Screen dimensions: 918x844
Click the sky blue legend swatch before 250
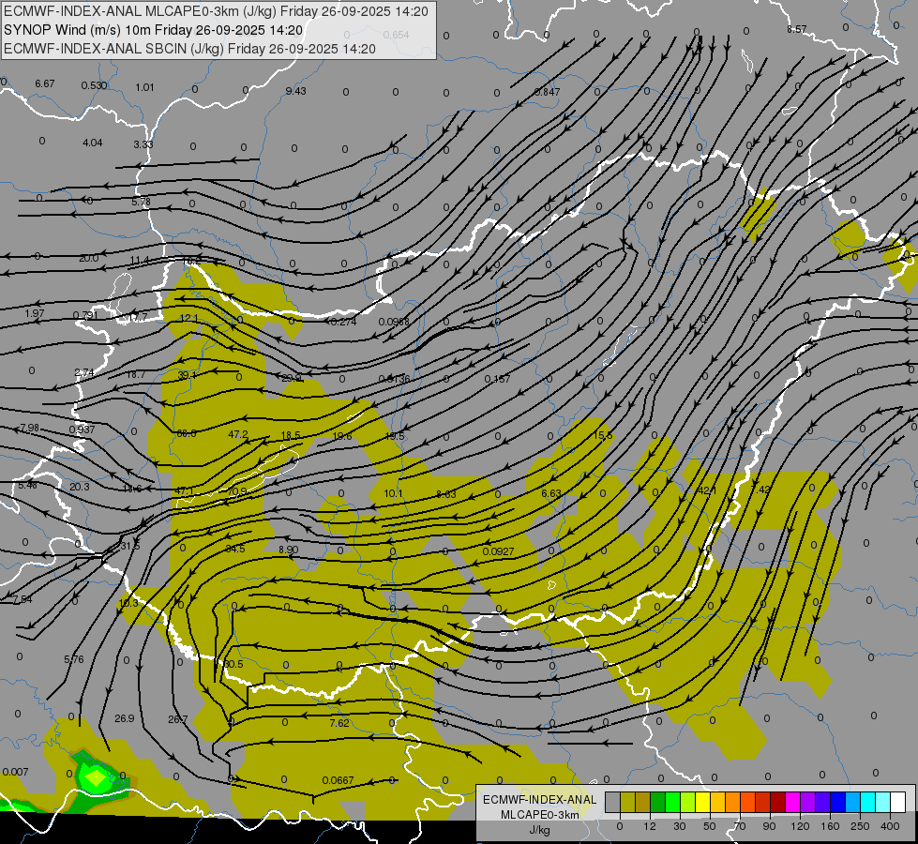pyautogui.click(x=853, y=802)
